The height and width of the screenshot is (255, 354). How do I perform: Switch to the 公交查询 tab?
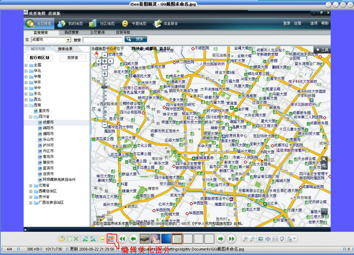click(x=97, y=32)
